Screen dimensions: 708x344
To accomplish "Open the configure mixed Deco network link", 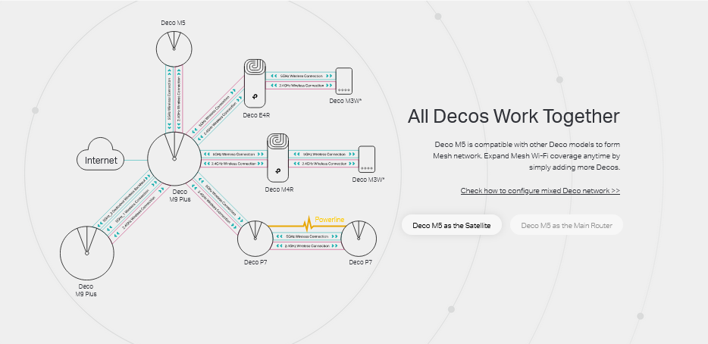I will (540, 190).
